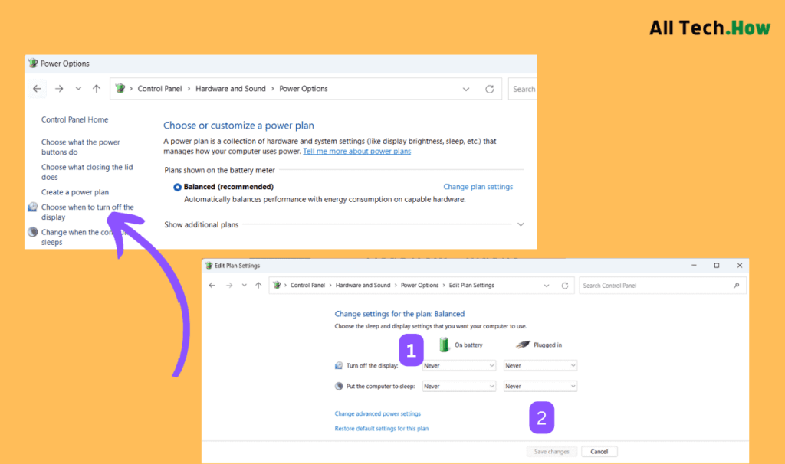Go forward in Power Options window
Image resolution: width=785 pixels, height=464 pixels.
click(59, 89)
